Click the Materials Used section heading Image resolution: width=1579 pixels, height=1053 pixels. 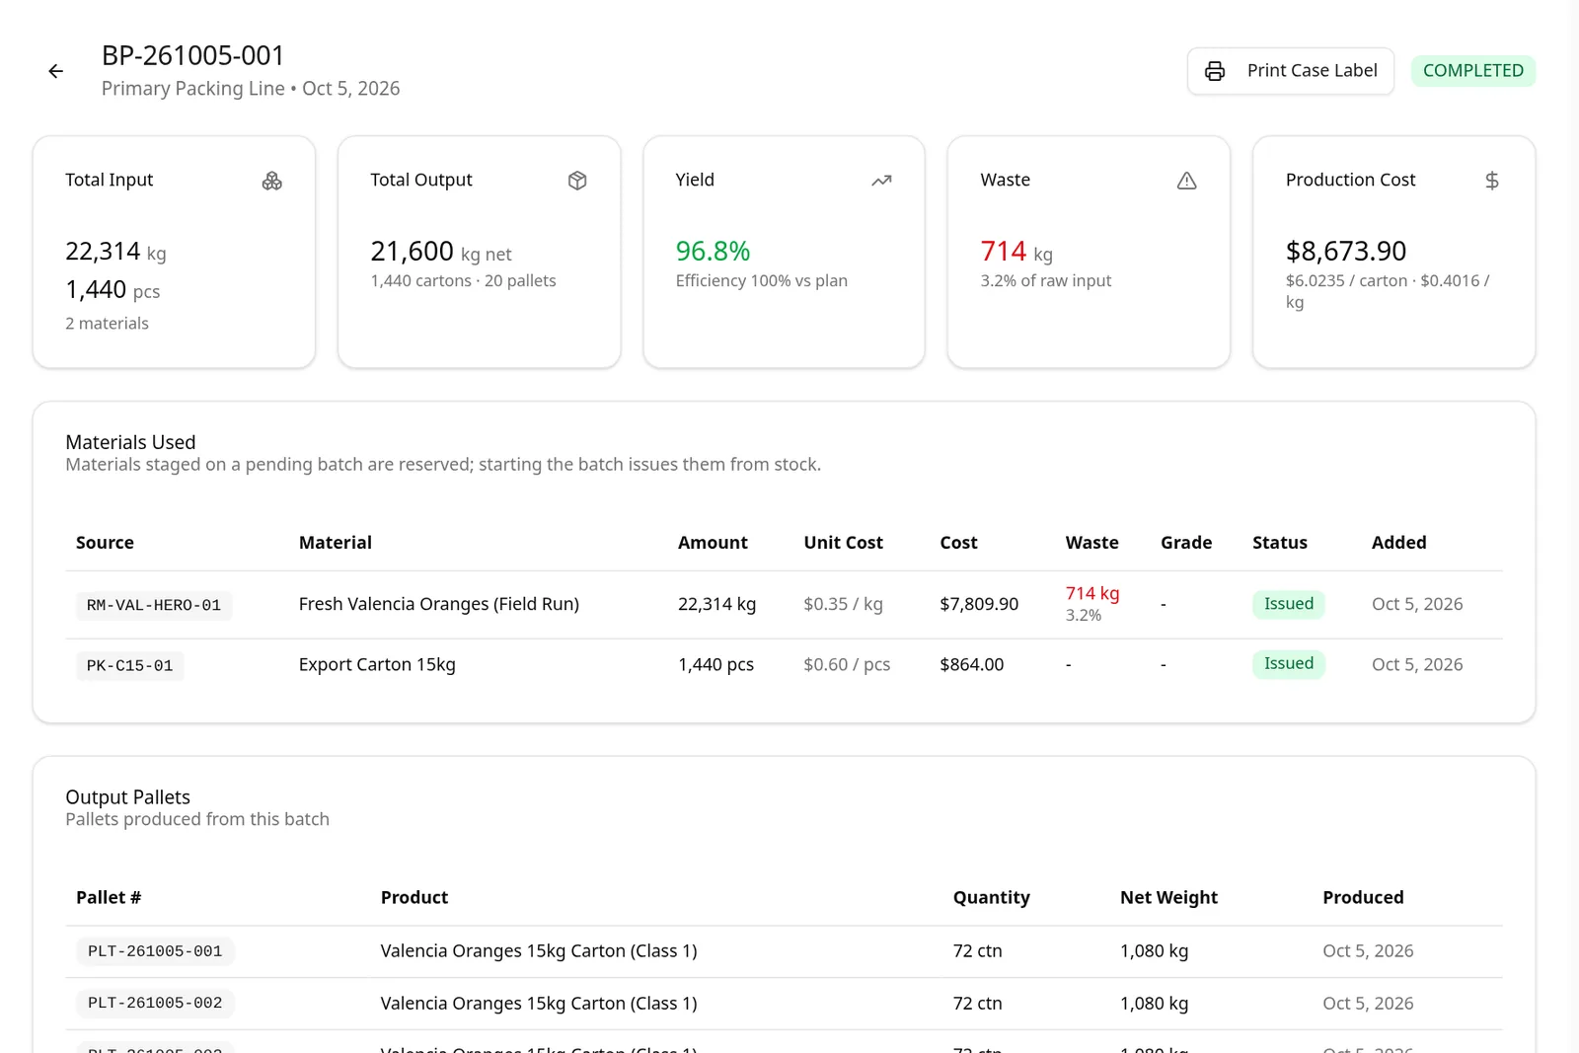[130, 442]
